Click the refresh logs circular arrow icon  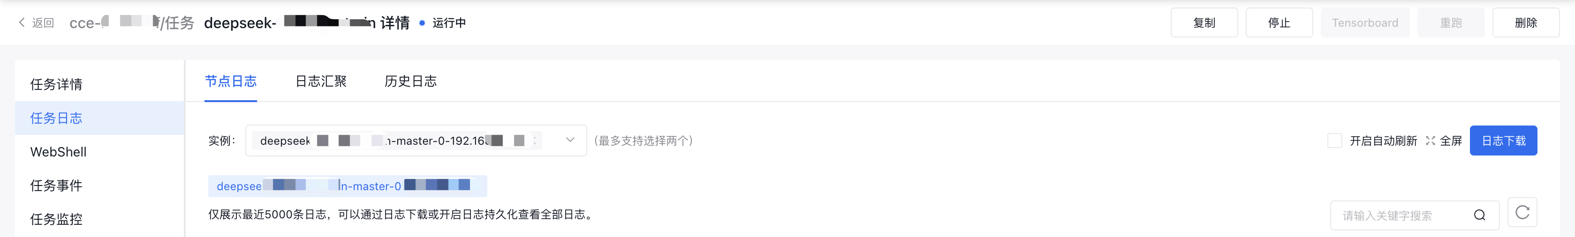click(1522, 212)
